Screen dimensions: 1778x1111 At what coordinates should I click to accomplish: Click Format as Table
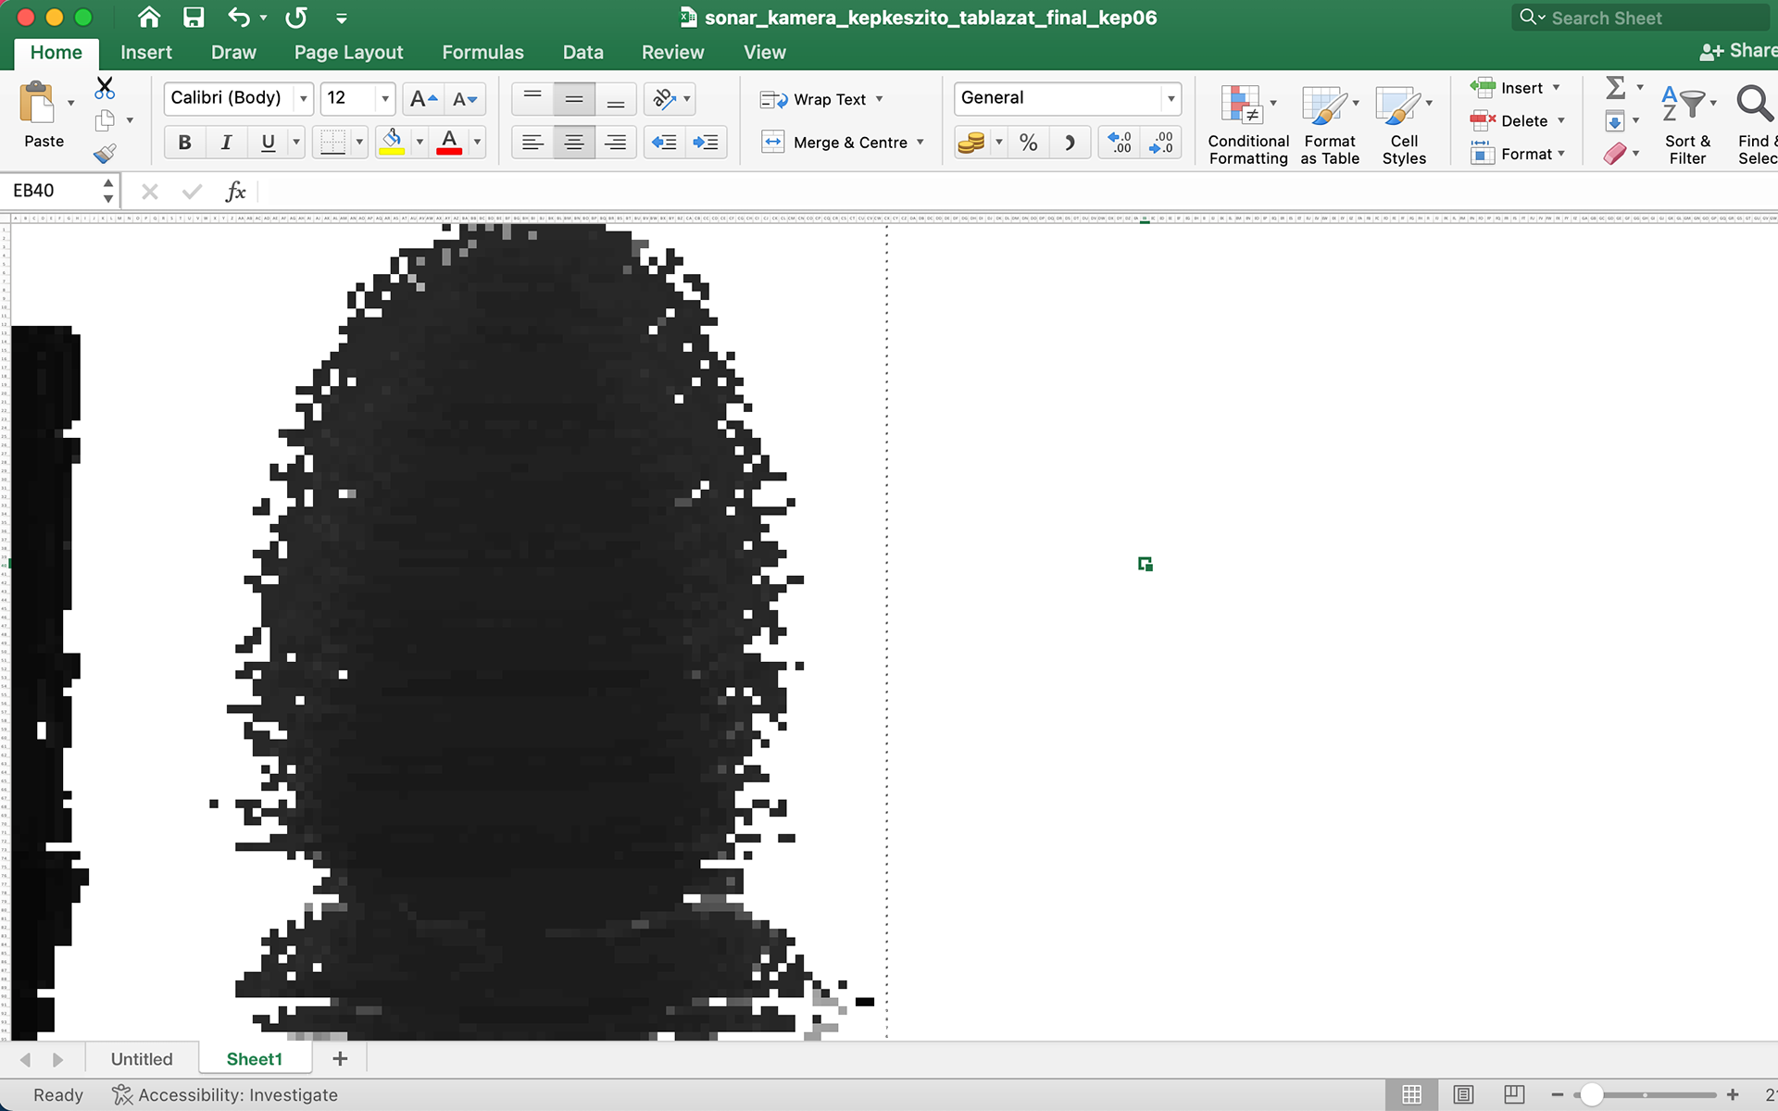point(1330,125)
